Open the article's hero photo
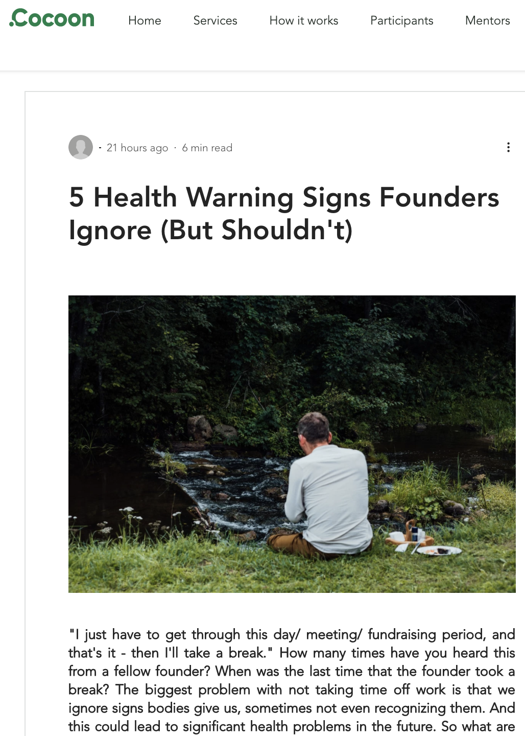The width and height of the screenshot is (525, 736). [292, 444]
